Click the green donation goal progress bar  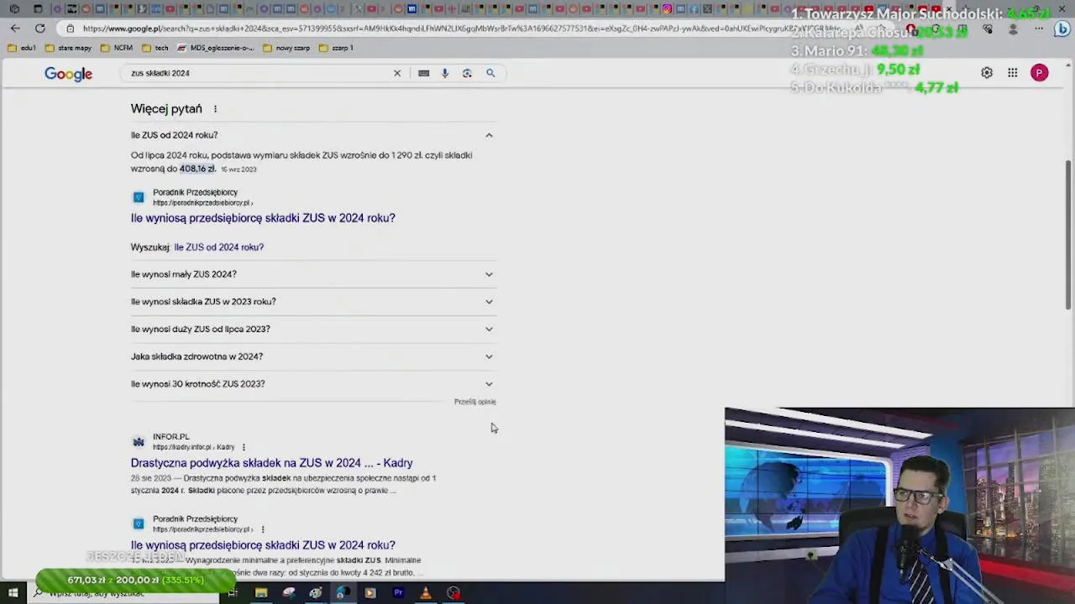(136, 580)
